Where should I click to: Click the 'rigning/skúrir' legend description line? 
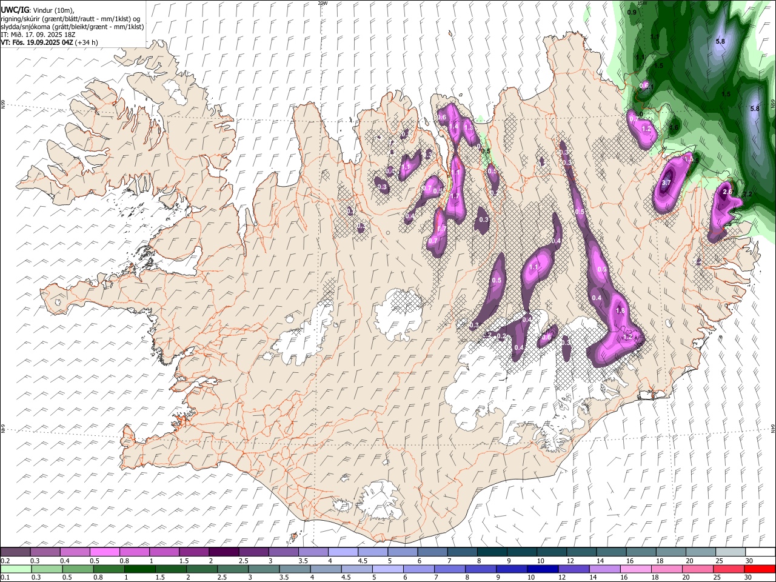coord(70,18)
